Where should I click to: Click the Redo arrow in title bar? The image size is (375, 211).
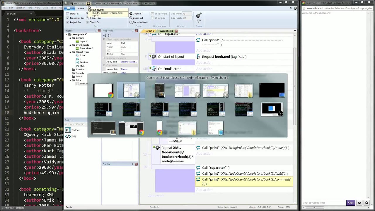coord(82,3)
